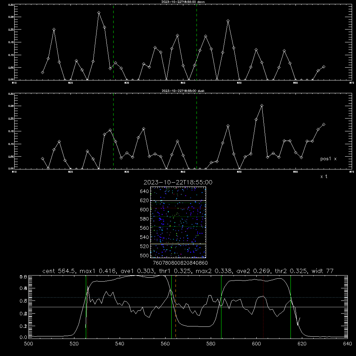Click the '760780800820840860' x-axis label under the image
Viewport: 356px width, 356px height.
180,263
